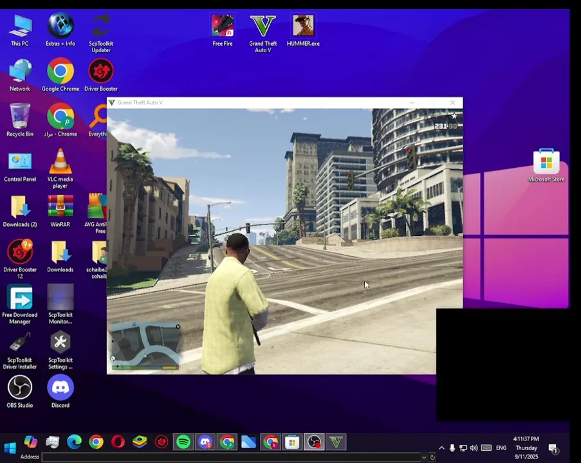Viewport: 581px width, 463px height.
Task: Click the Address toolbar input field
Action: point(232,457)
